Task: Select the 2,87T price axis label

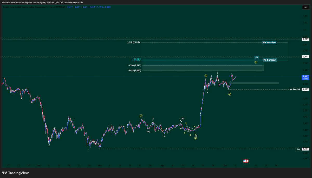Action: (x=305, y=39)
